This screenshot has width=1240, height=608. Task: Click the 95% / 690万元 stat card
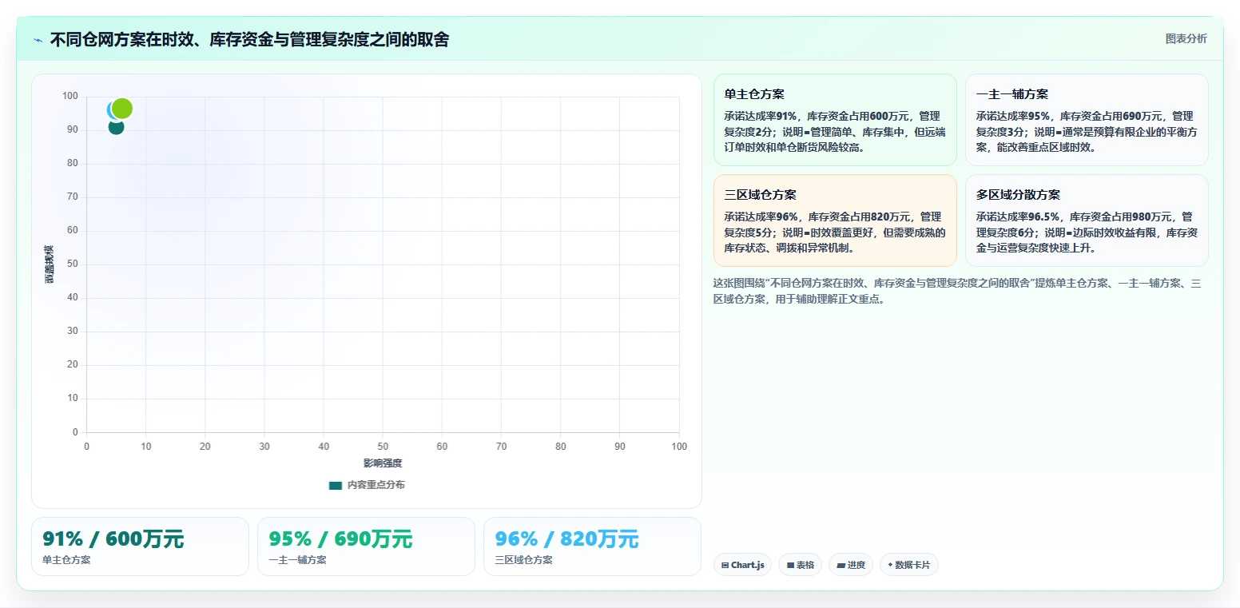[x=366, y=546]
